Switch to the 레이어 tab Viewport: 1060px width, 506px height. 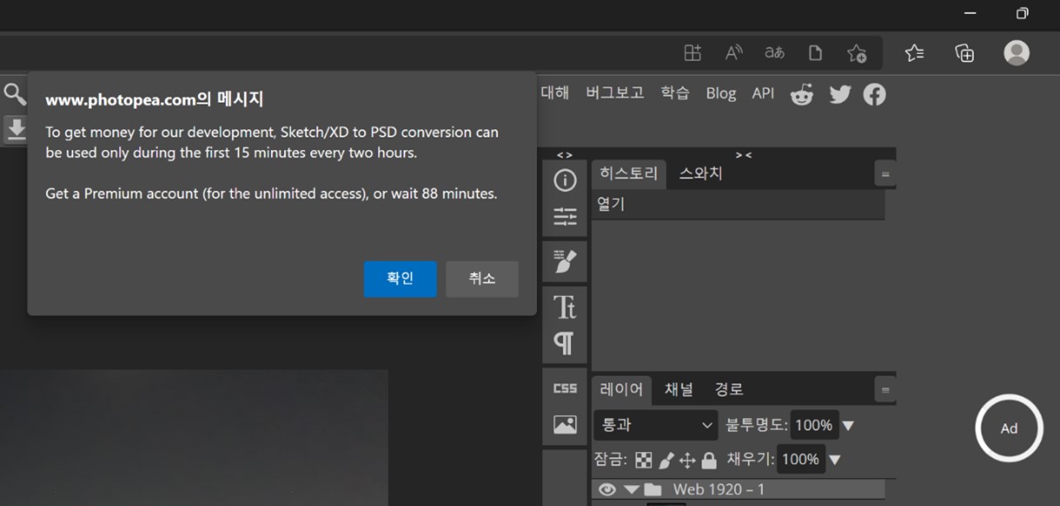click(622, 389)
